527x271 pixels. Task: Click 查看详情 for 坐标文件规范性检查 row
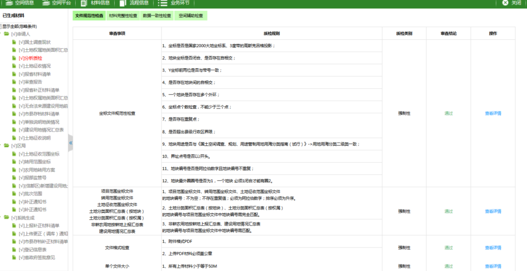[493, 113]
